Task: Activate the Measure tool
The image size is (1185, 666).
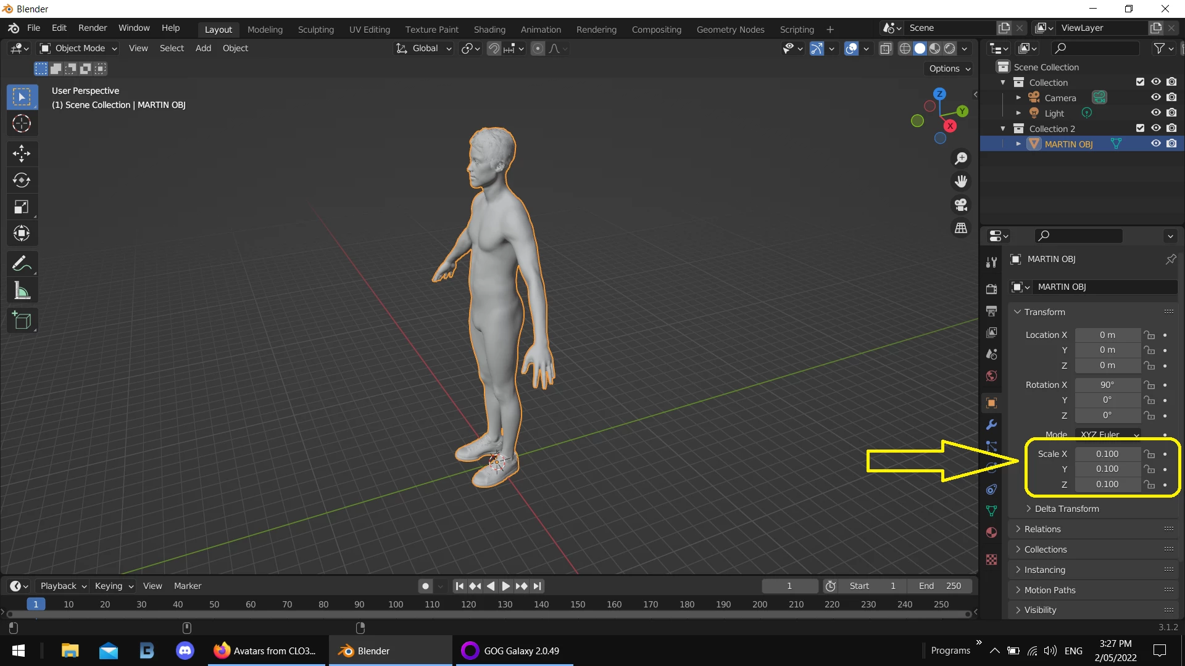Action: [22, 290]
